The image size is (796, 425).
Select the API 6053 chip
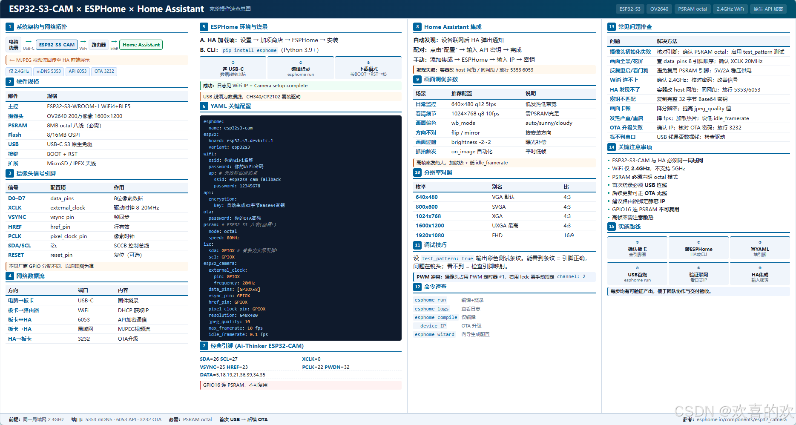pyautogui.click(x=78, y=72)
